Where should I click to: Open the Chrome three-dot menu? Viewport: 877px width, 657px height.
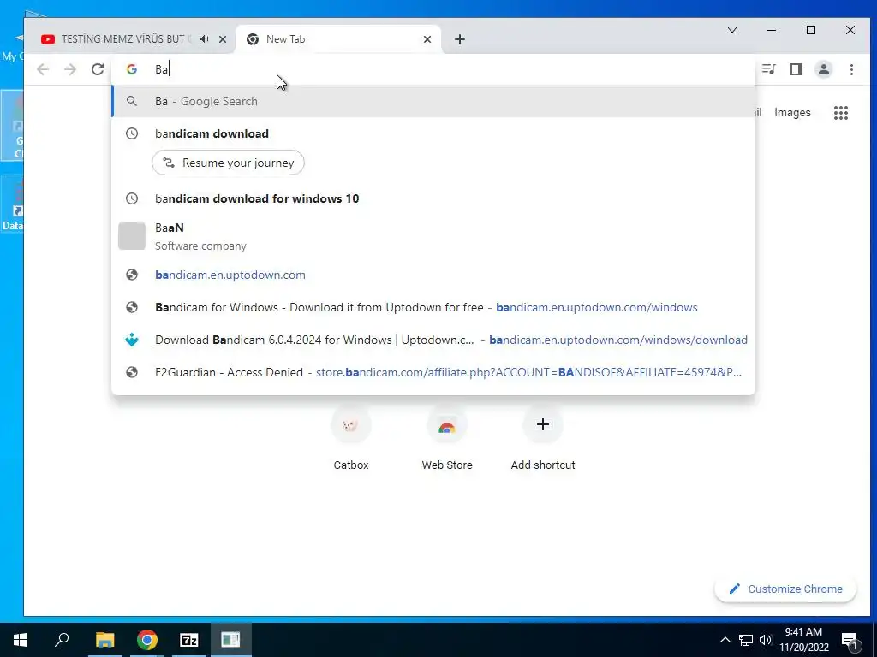(851, 69)
